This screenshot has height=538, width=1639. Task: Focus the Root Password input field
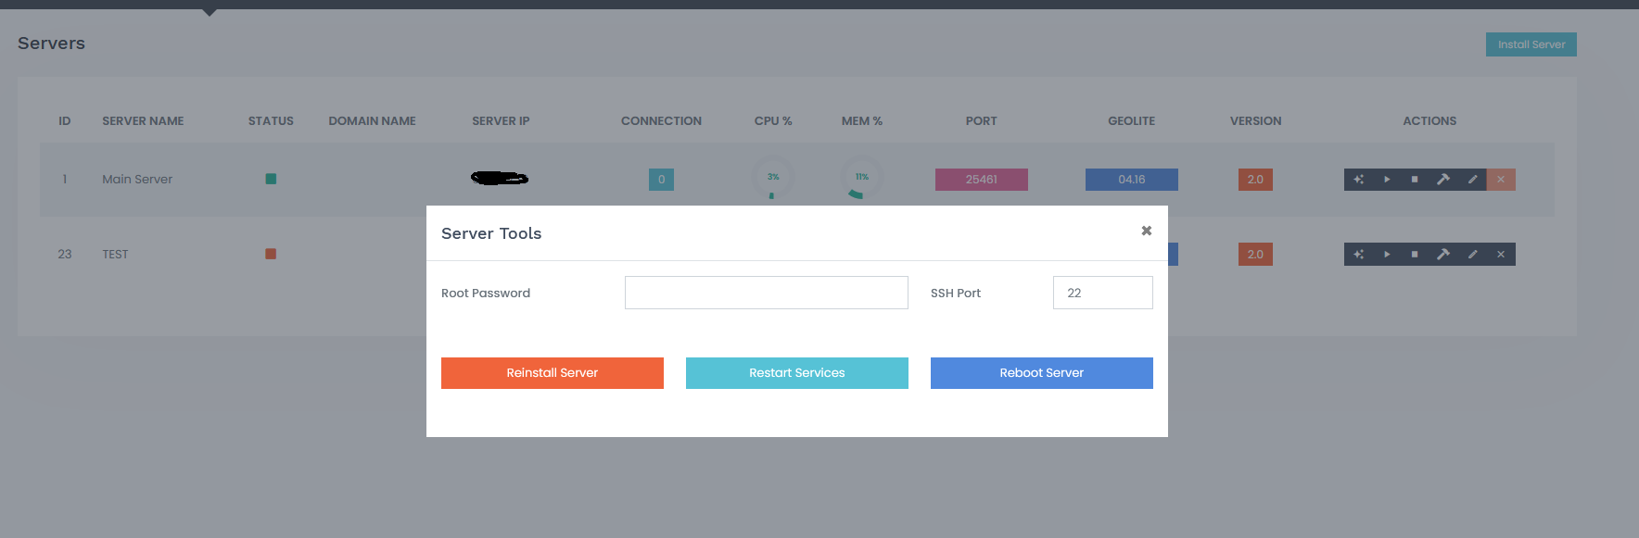pos(766,293)
